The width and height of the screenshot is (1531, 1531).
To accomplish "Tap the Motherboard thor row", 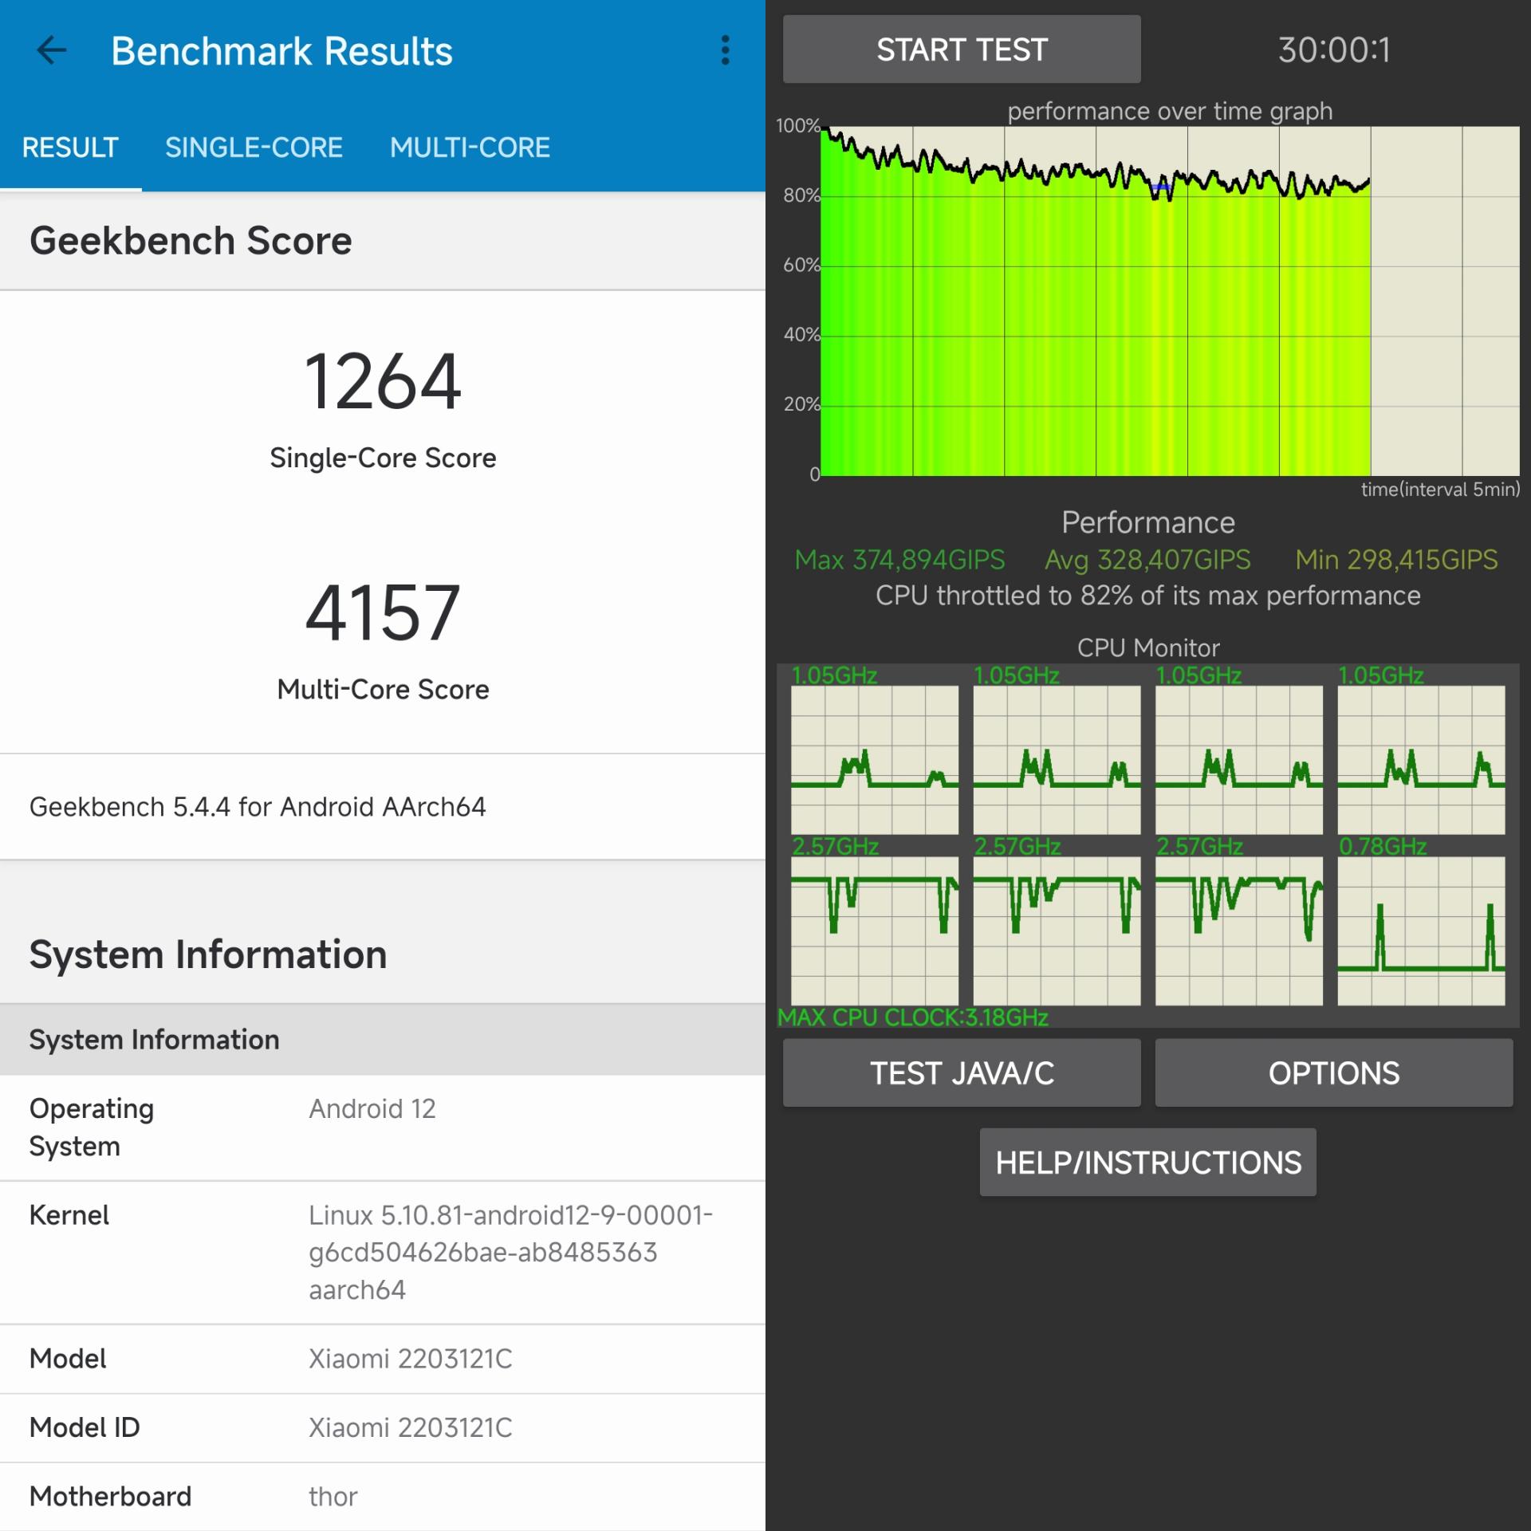I will pyautogui.click(x=383, y=1496).
